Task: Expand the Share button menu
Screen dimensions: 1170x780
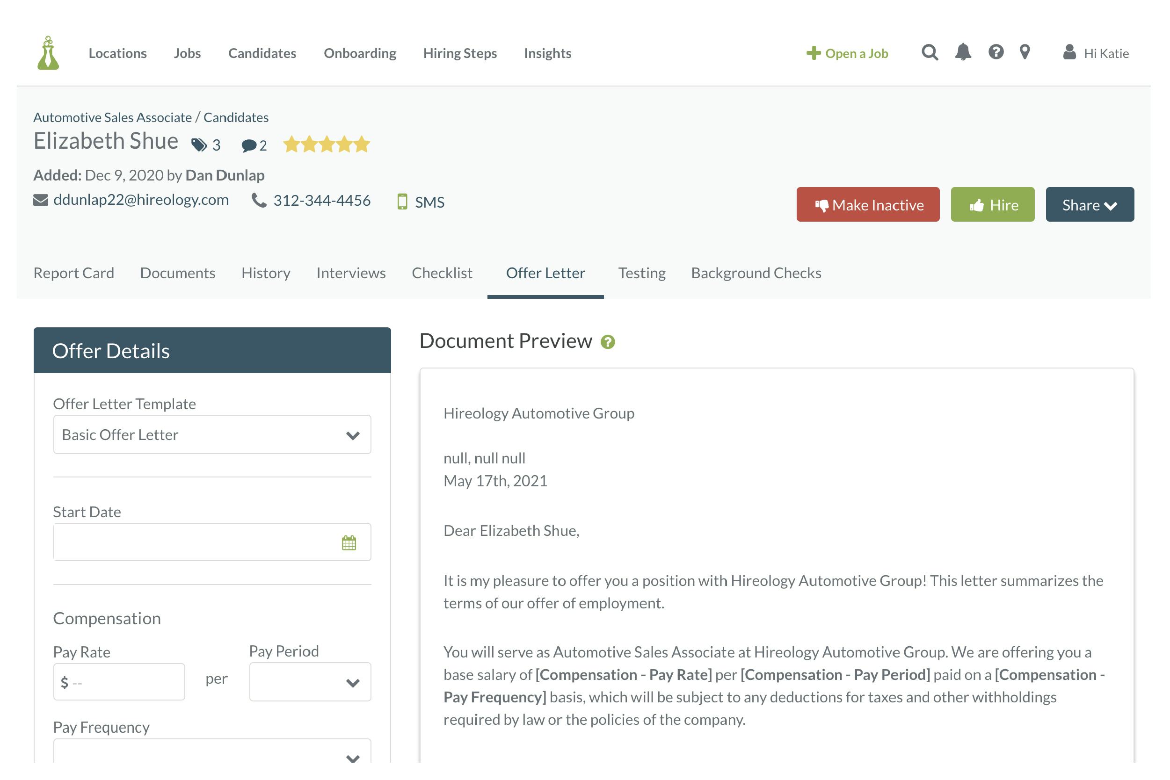Action: click(1090, 205)
